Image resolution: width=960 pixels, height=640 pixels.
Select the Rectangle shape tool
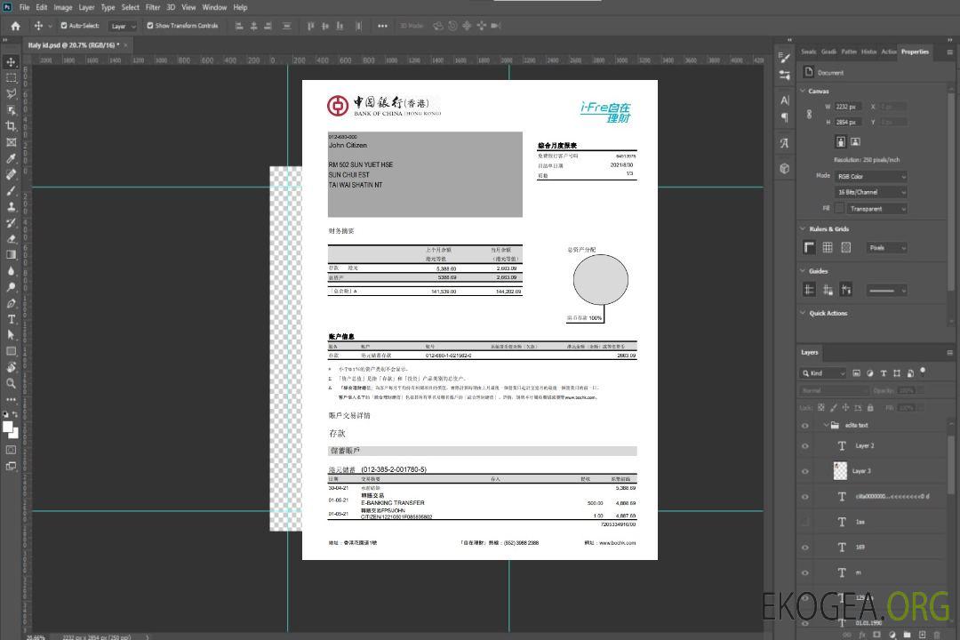11,351
